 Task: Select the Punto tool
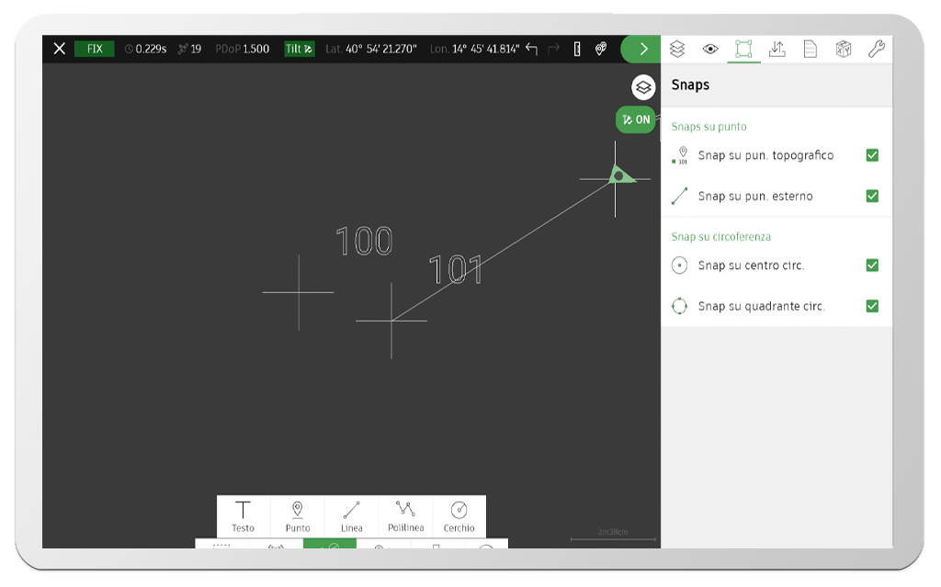[x=297, y=515]
